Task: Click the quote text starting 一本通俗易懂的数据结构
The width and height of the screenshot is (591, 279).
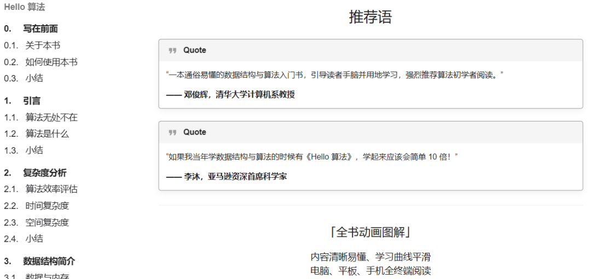Action: [335, 75]
